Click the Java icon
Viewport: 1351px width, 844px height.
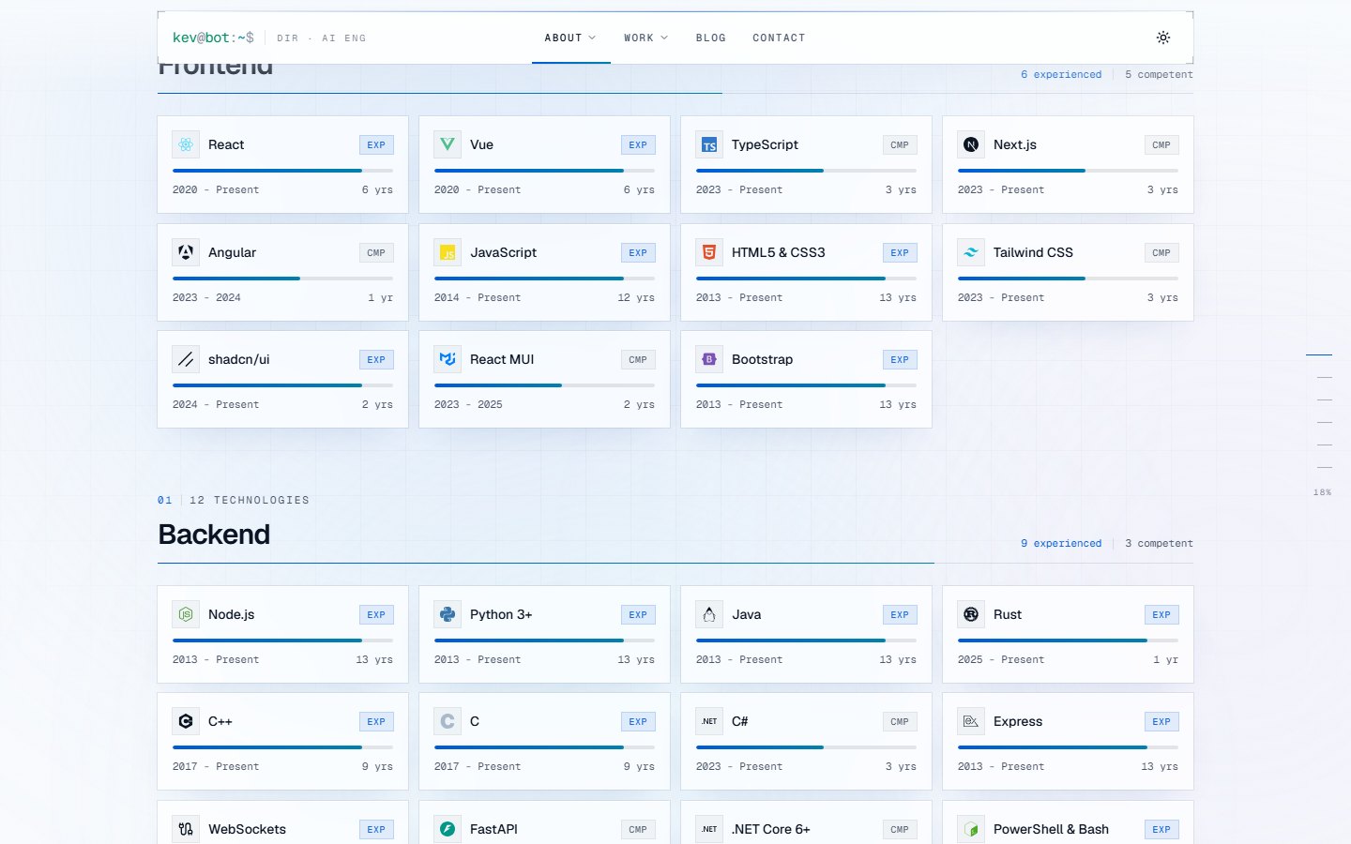(x=709, y=614)
